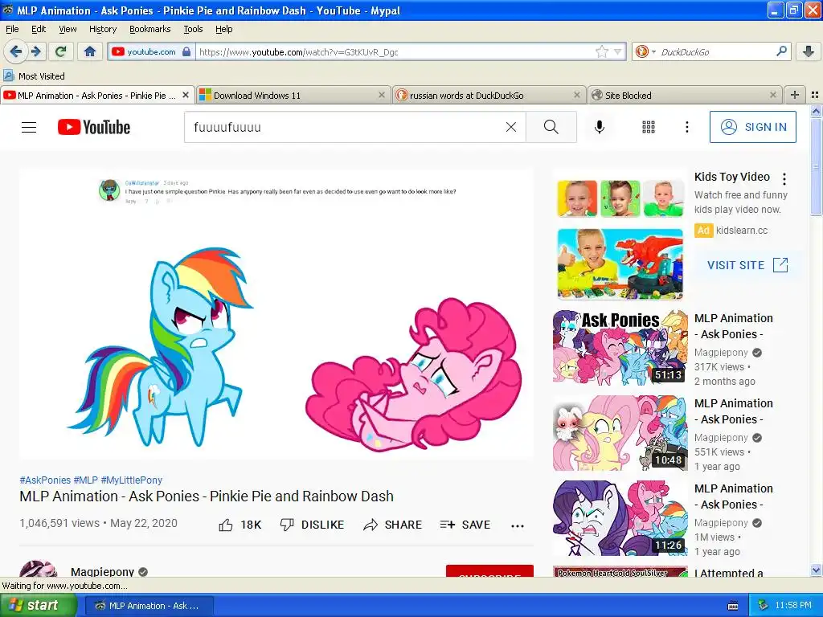
Task: Submit the YouTube search with magnifier button
Action: pyautogui.click(x=551, y=127)
